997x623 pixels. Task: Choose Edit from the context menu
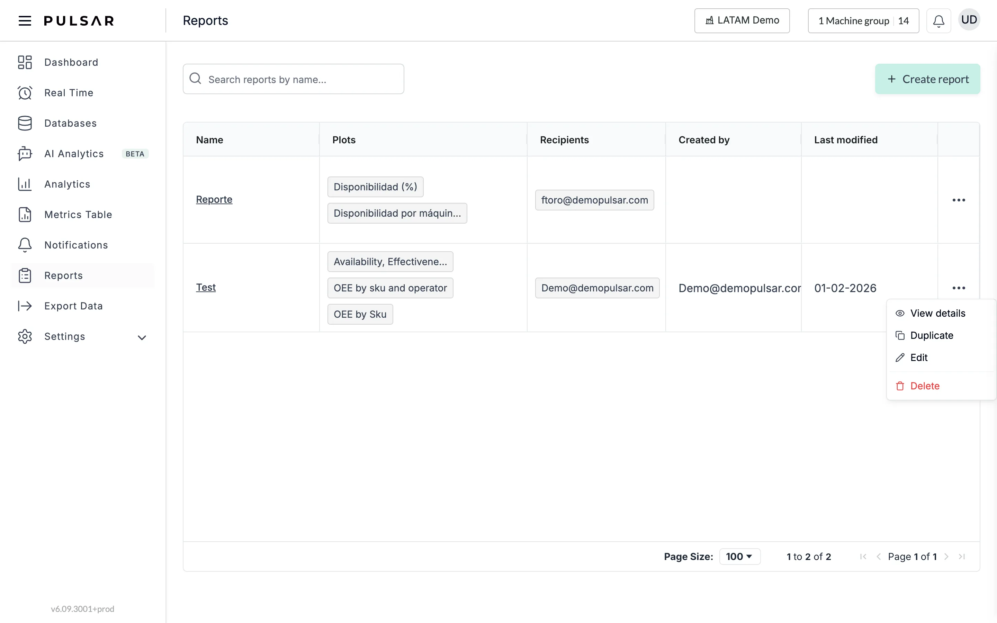[x=941, y=358]
